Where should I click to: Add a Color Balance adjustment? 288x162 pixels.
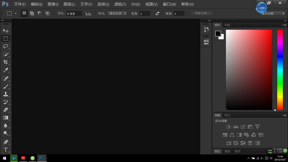[x=232, y=135]
